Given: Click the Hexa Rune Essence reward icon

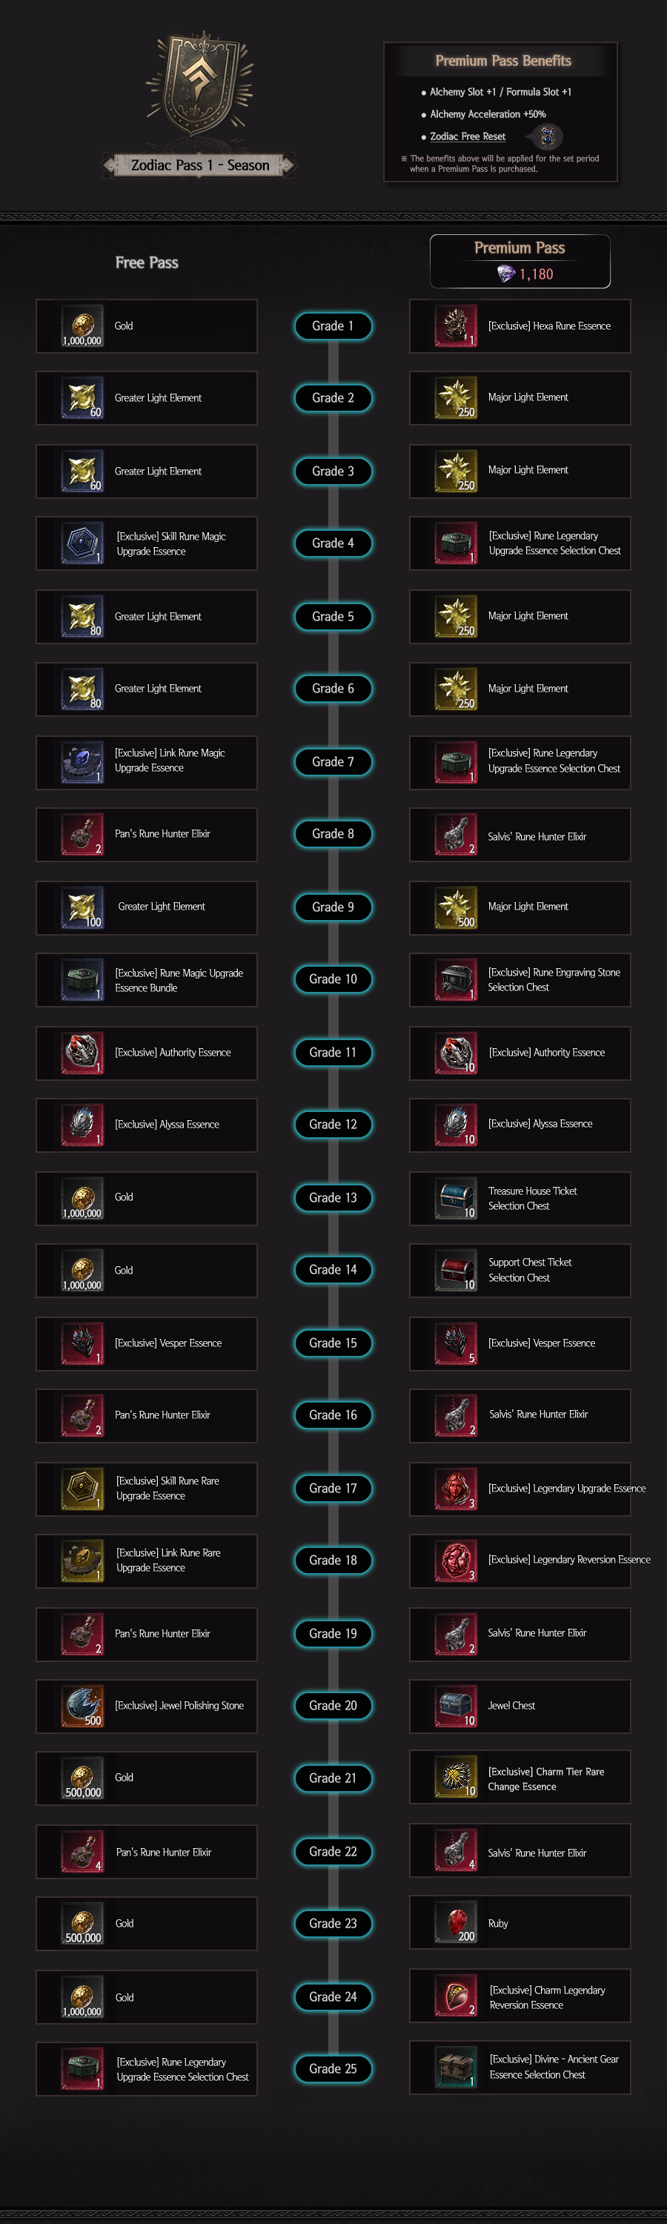Looking at the screenshot, I should (x=456, y=326).
